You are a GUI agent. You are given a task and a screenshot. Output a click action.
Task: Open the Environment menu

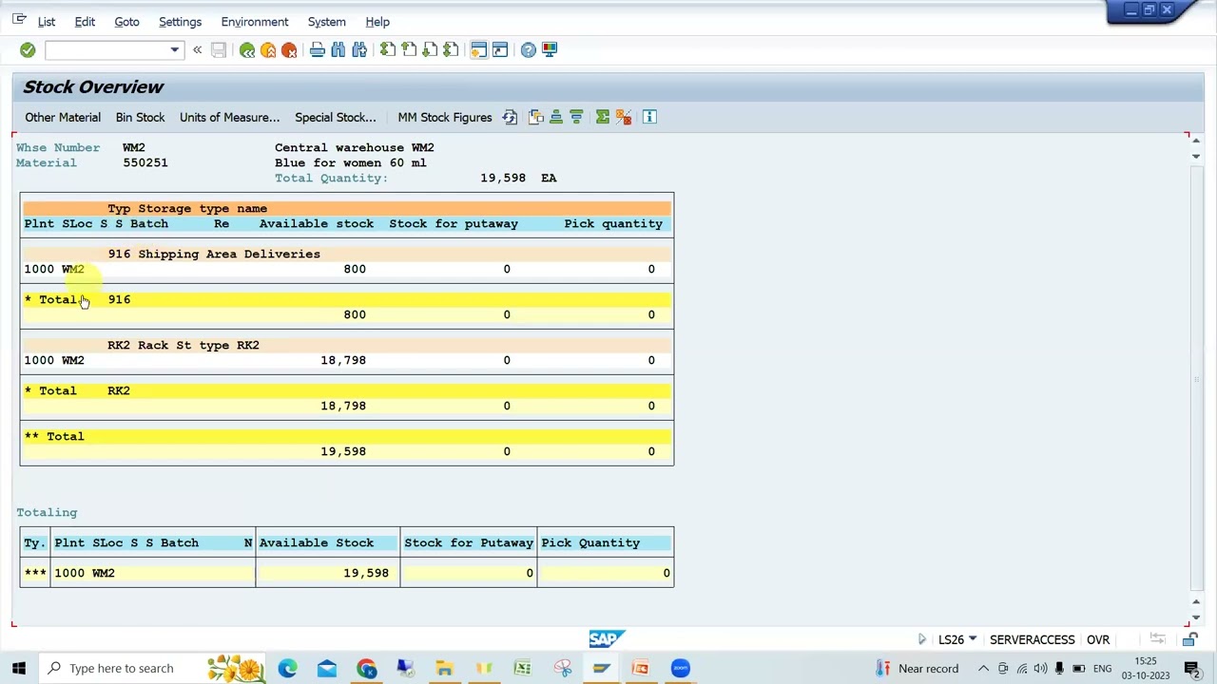[254, 22]
